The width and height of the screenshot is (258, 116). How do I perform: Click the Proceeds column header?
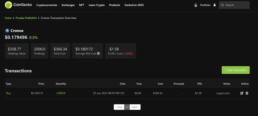click(x=179, y=84)
